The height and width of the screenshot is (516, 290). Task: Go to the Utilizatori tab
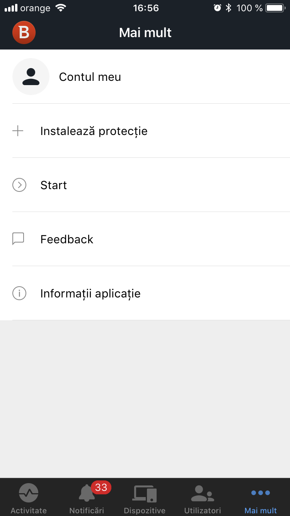tap(203, 498)
